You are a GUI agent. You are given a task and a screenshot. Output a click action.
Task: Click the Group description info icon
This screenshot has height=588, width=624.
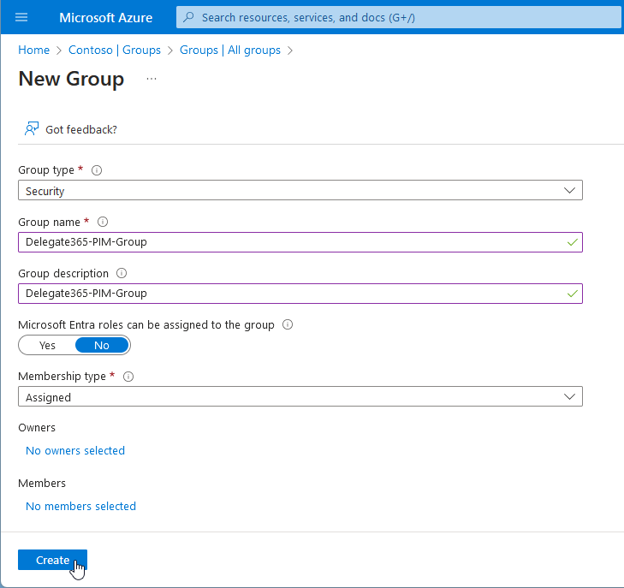[x=122, y=274]
